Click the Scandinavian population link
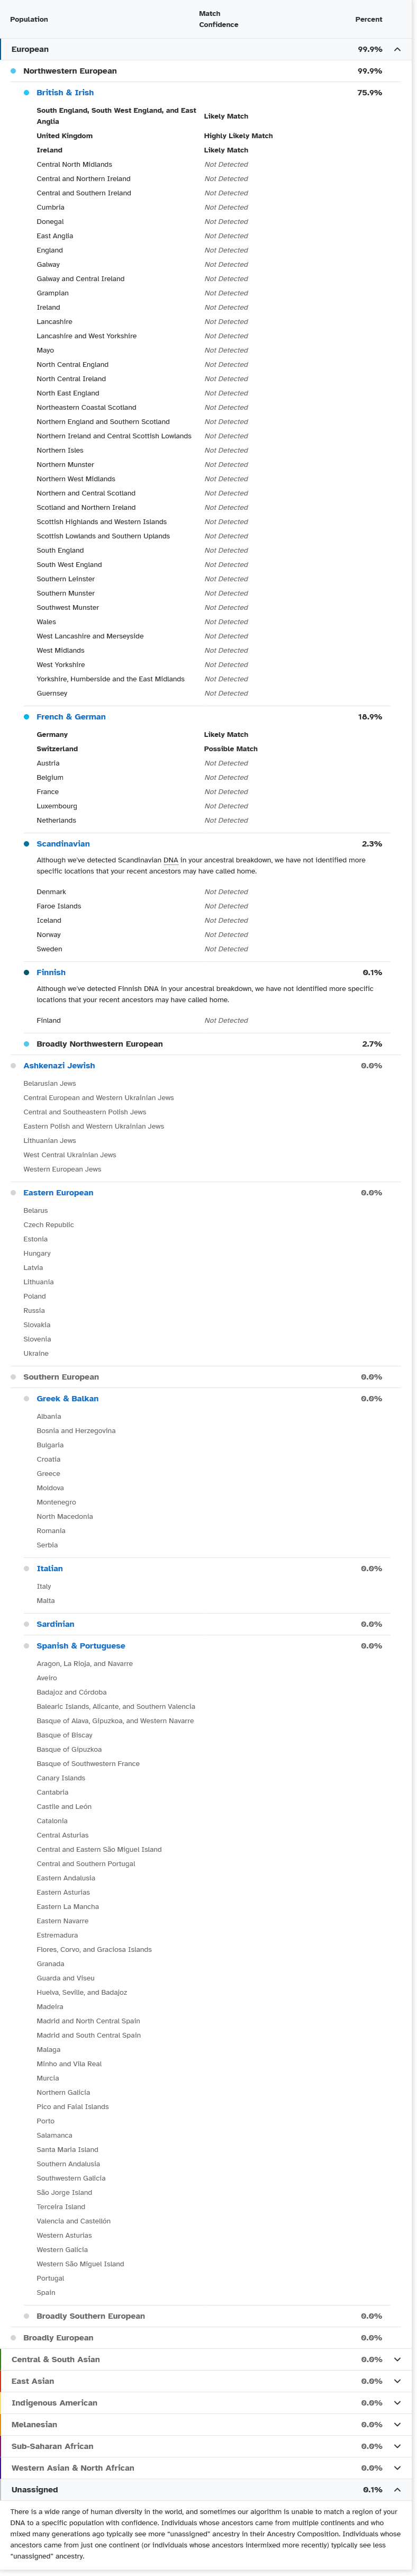The height and width of the screenshot is (2576, 417). pos(63,844)
